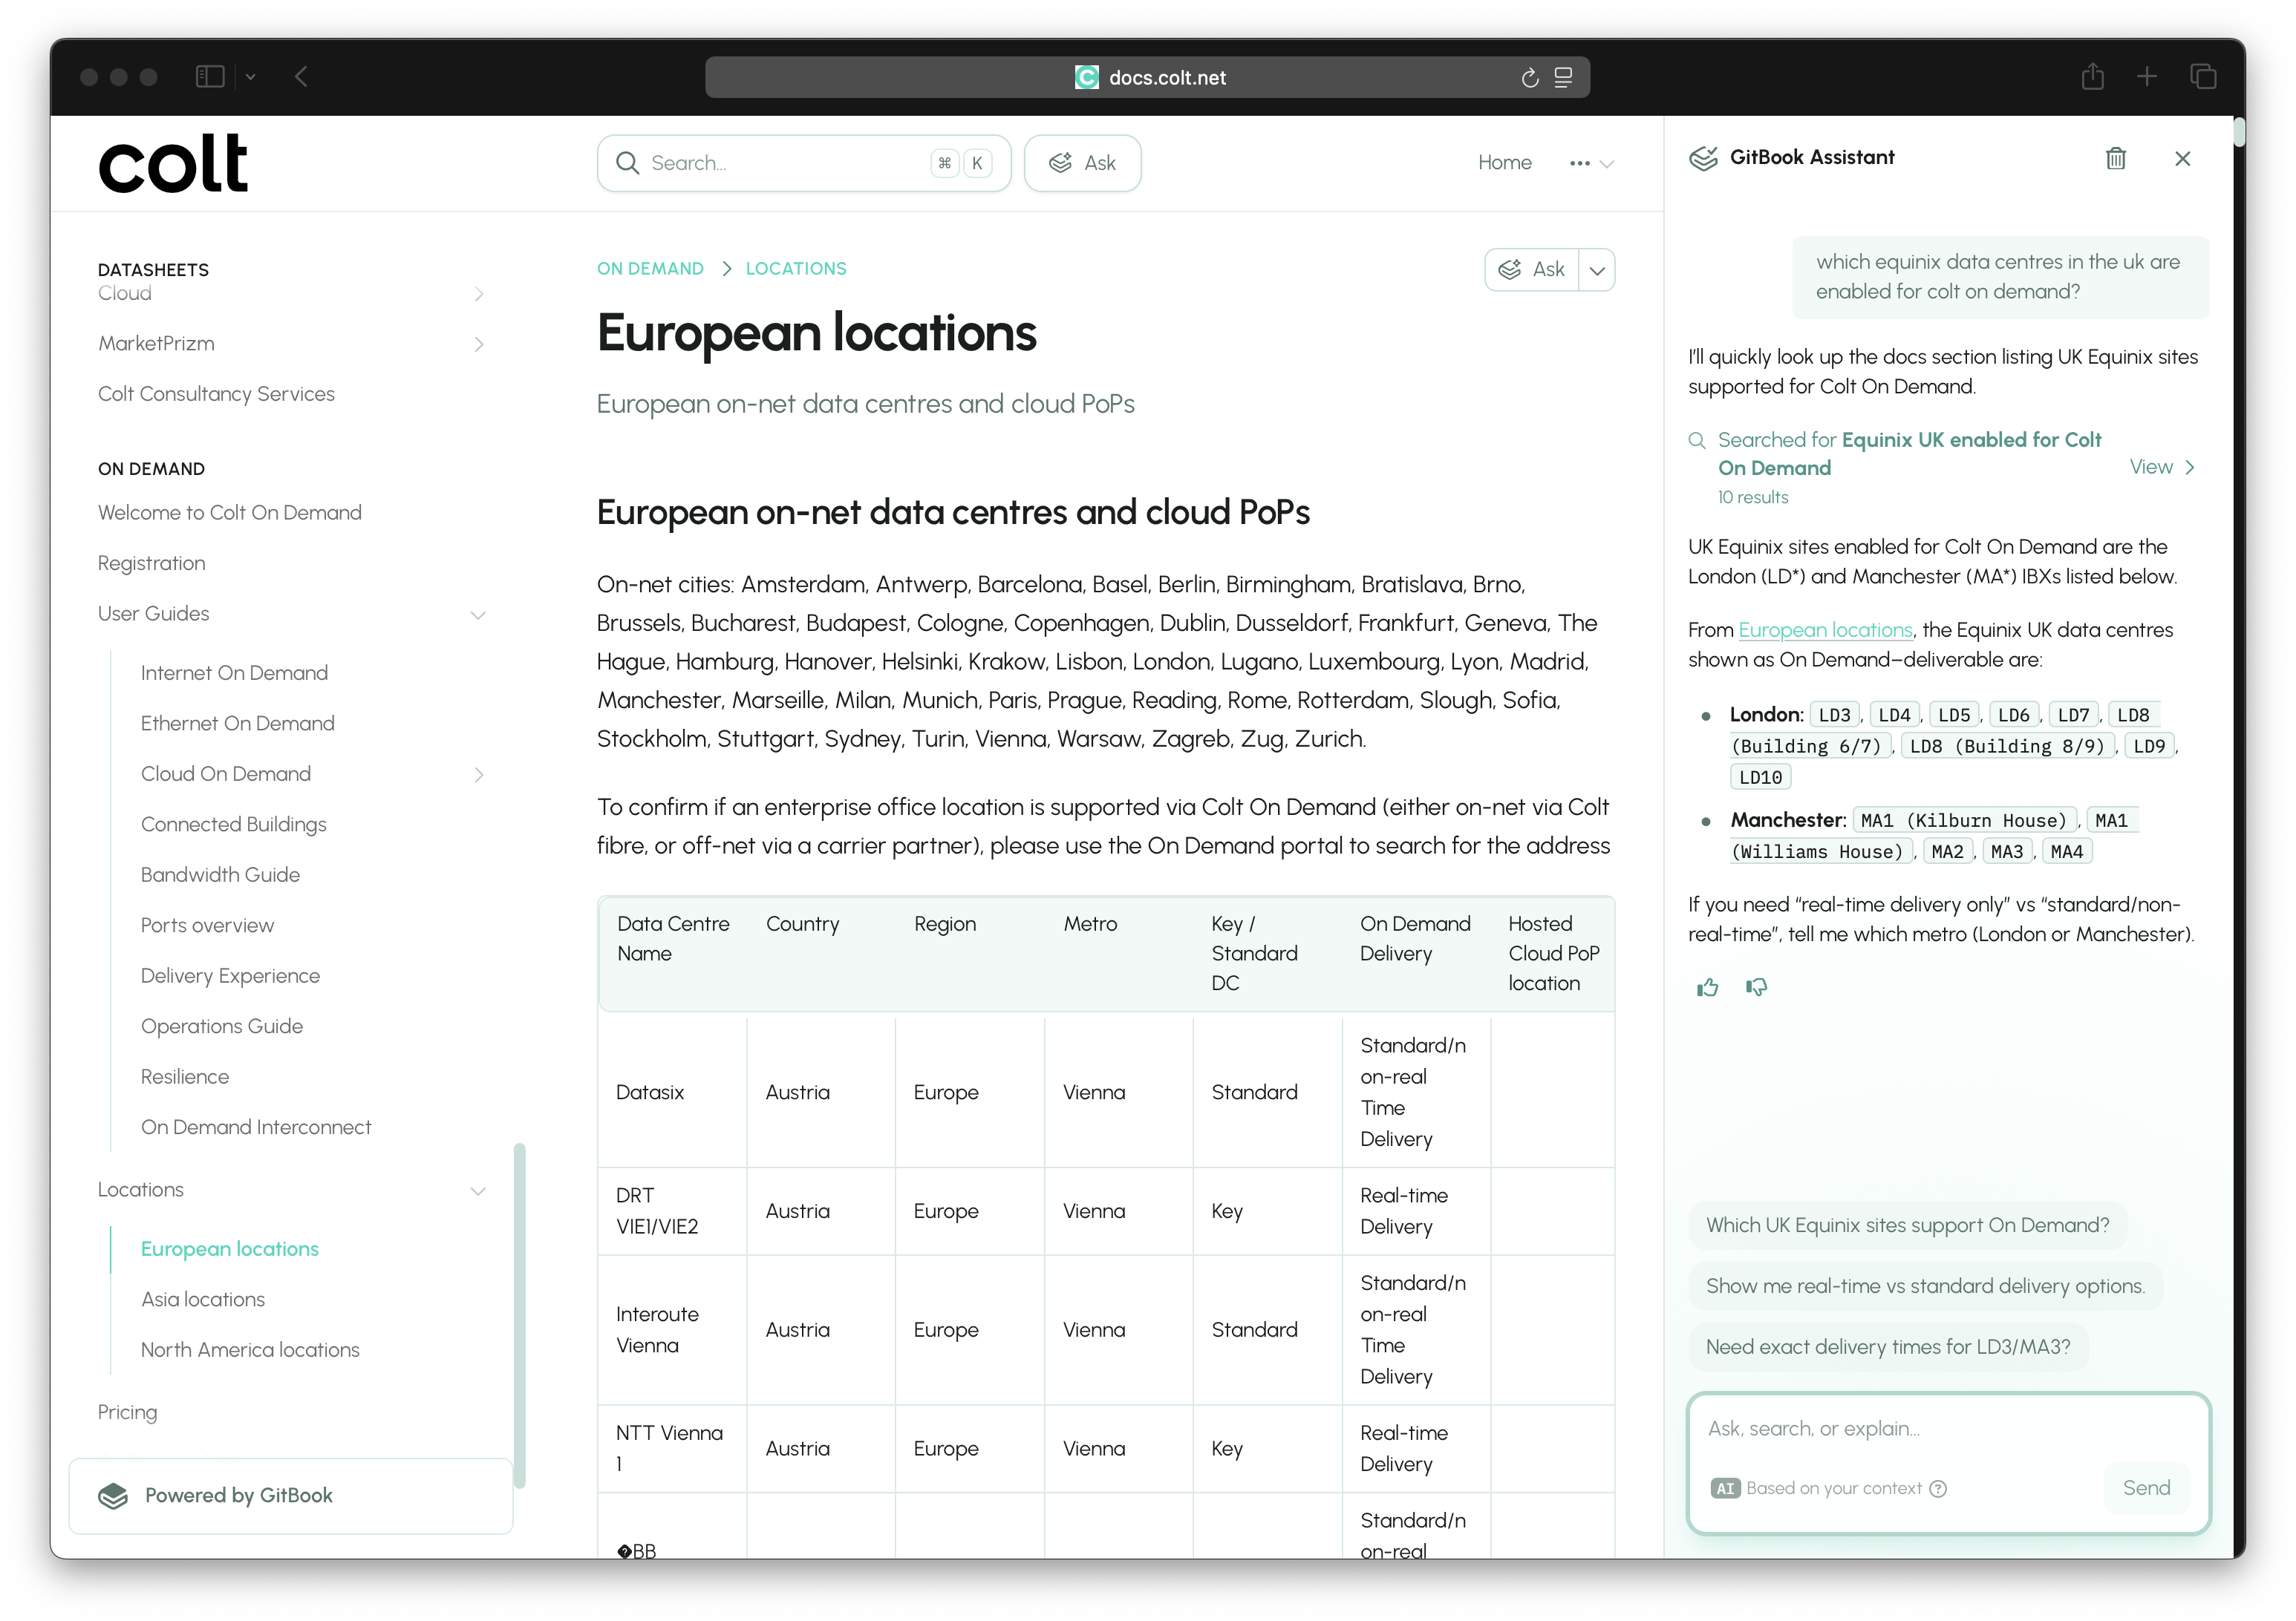Expand the Cloud On Demand submenu

[x=478, y=775]
